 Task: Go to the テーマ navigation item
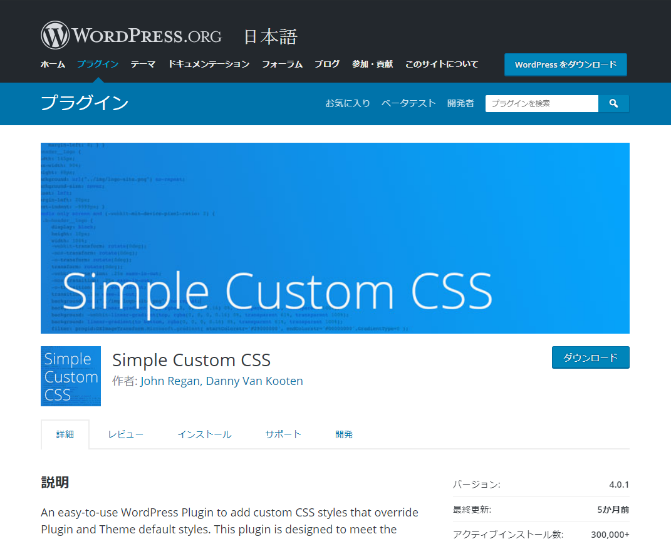(143, 64)
